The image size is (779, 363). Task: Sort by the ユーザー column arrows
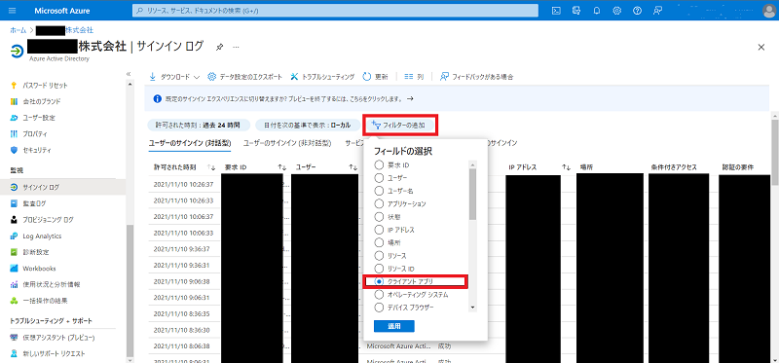click(x=352, y=167)
